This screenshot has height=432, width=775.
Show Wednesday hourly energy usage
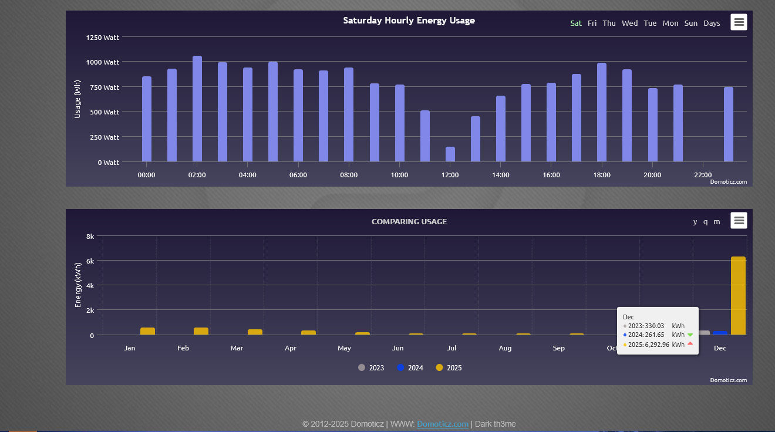coord(629,23)
